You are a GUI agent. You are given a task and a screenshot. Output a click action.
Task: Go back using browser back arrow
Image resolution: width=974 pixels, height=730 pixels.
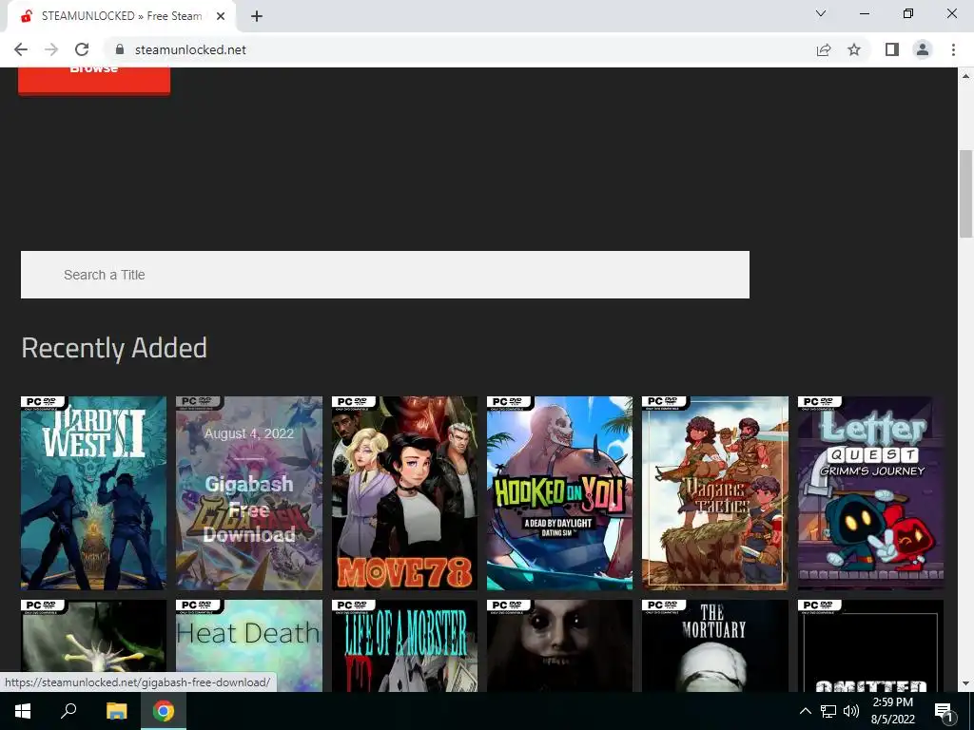[21, 49]
